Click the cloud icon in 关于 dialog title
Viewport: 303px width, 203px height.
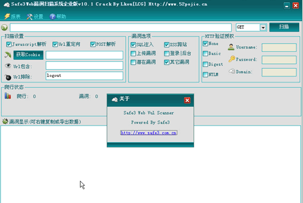[x=114, y=99]
